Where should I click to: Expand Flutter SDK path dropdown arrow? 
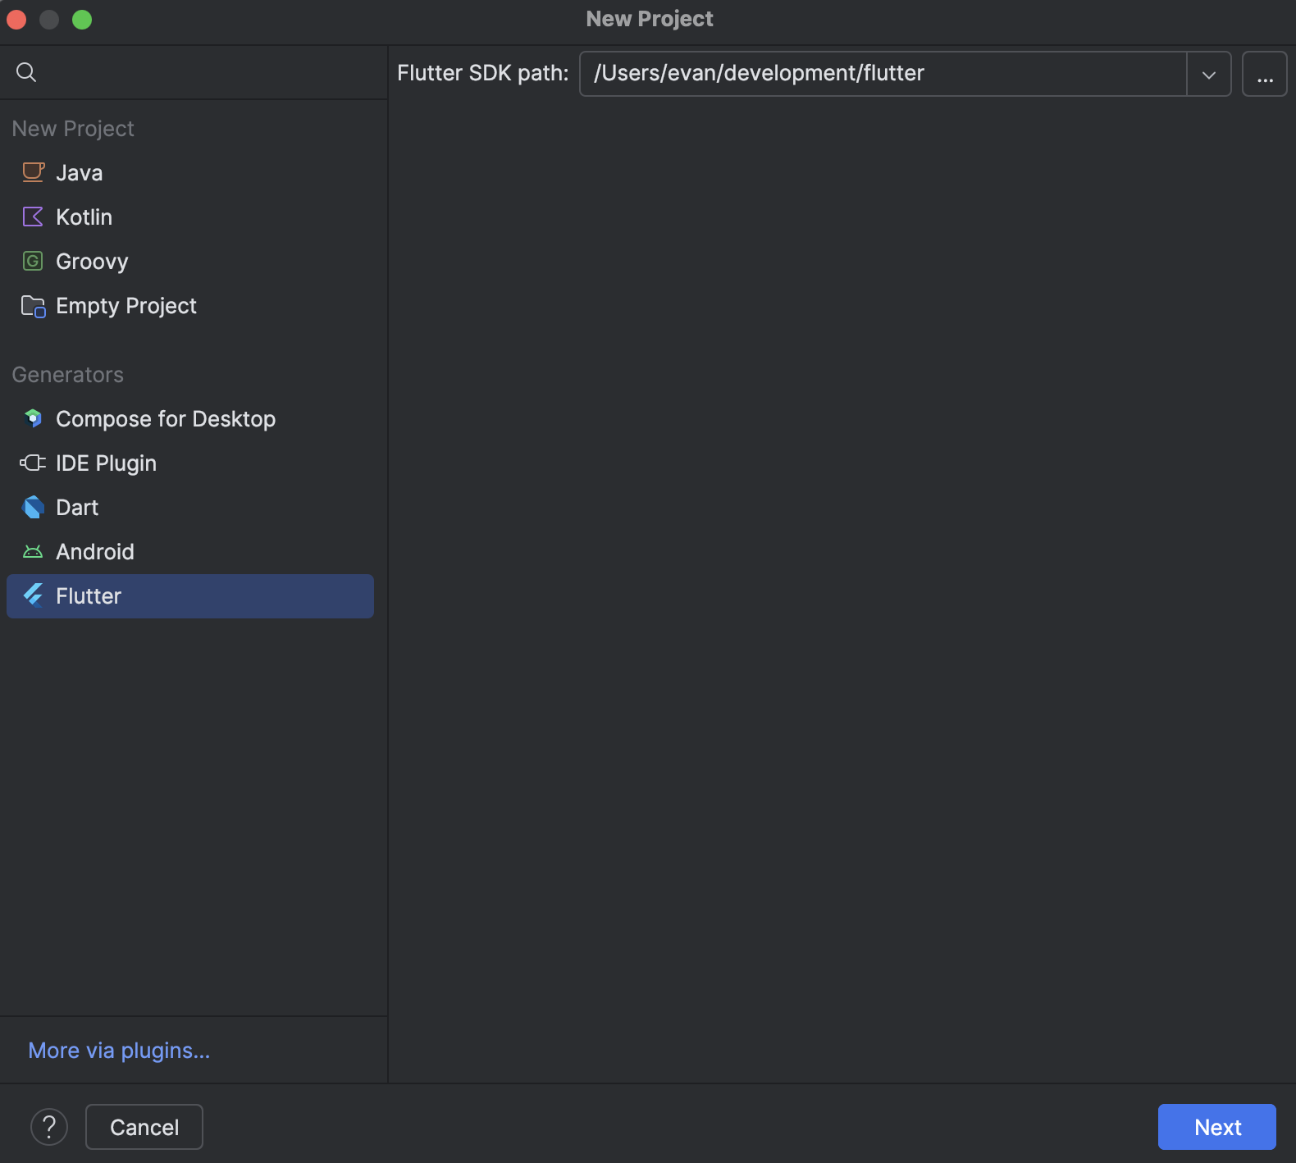pos(1209,74)
